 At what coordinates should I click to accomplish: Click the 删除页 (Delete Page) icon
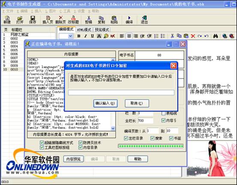tap(60, 20)
